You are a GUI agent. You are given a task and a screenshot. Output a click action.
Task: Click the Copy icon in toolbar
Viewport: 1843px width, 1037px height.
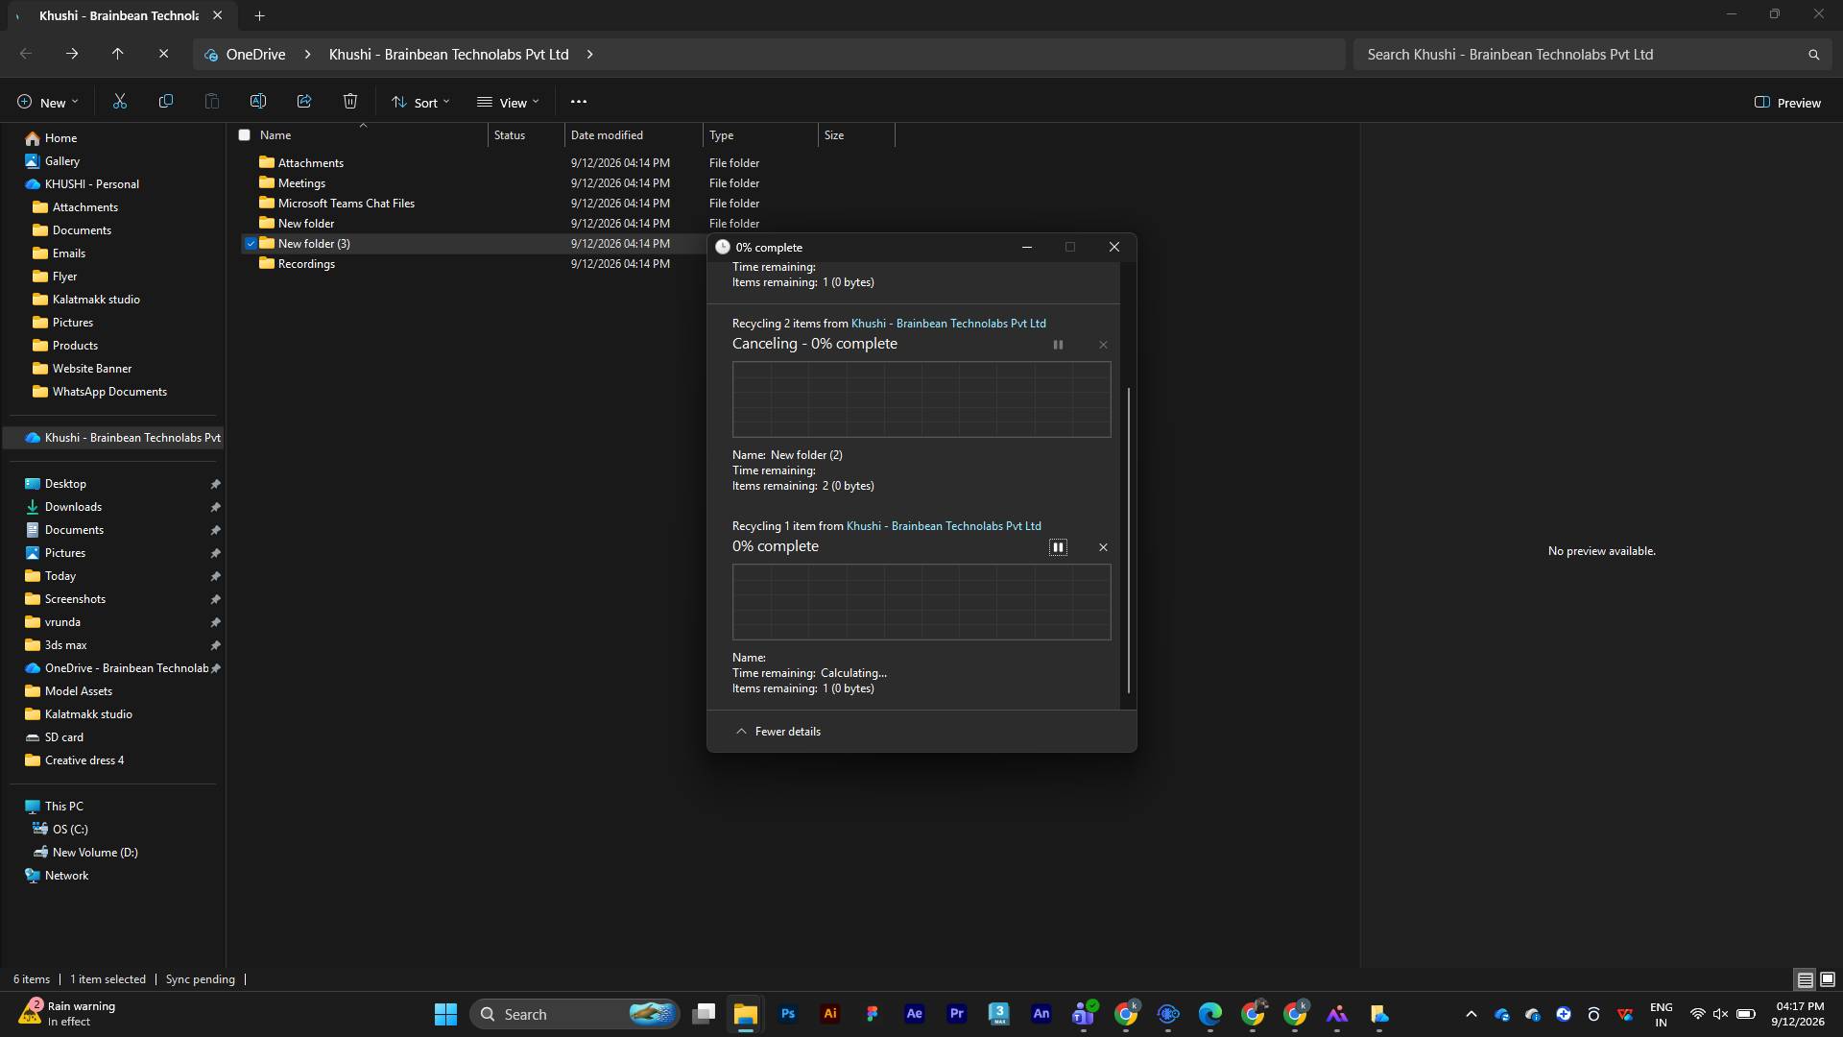(166, 102)
